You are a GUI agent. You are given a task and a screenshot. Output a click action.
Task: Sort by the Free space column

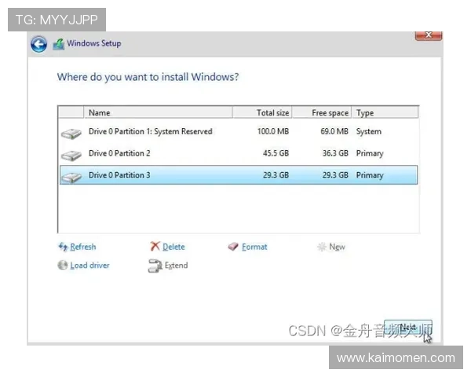329,113
